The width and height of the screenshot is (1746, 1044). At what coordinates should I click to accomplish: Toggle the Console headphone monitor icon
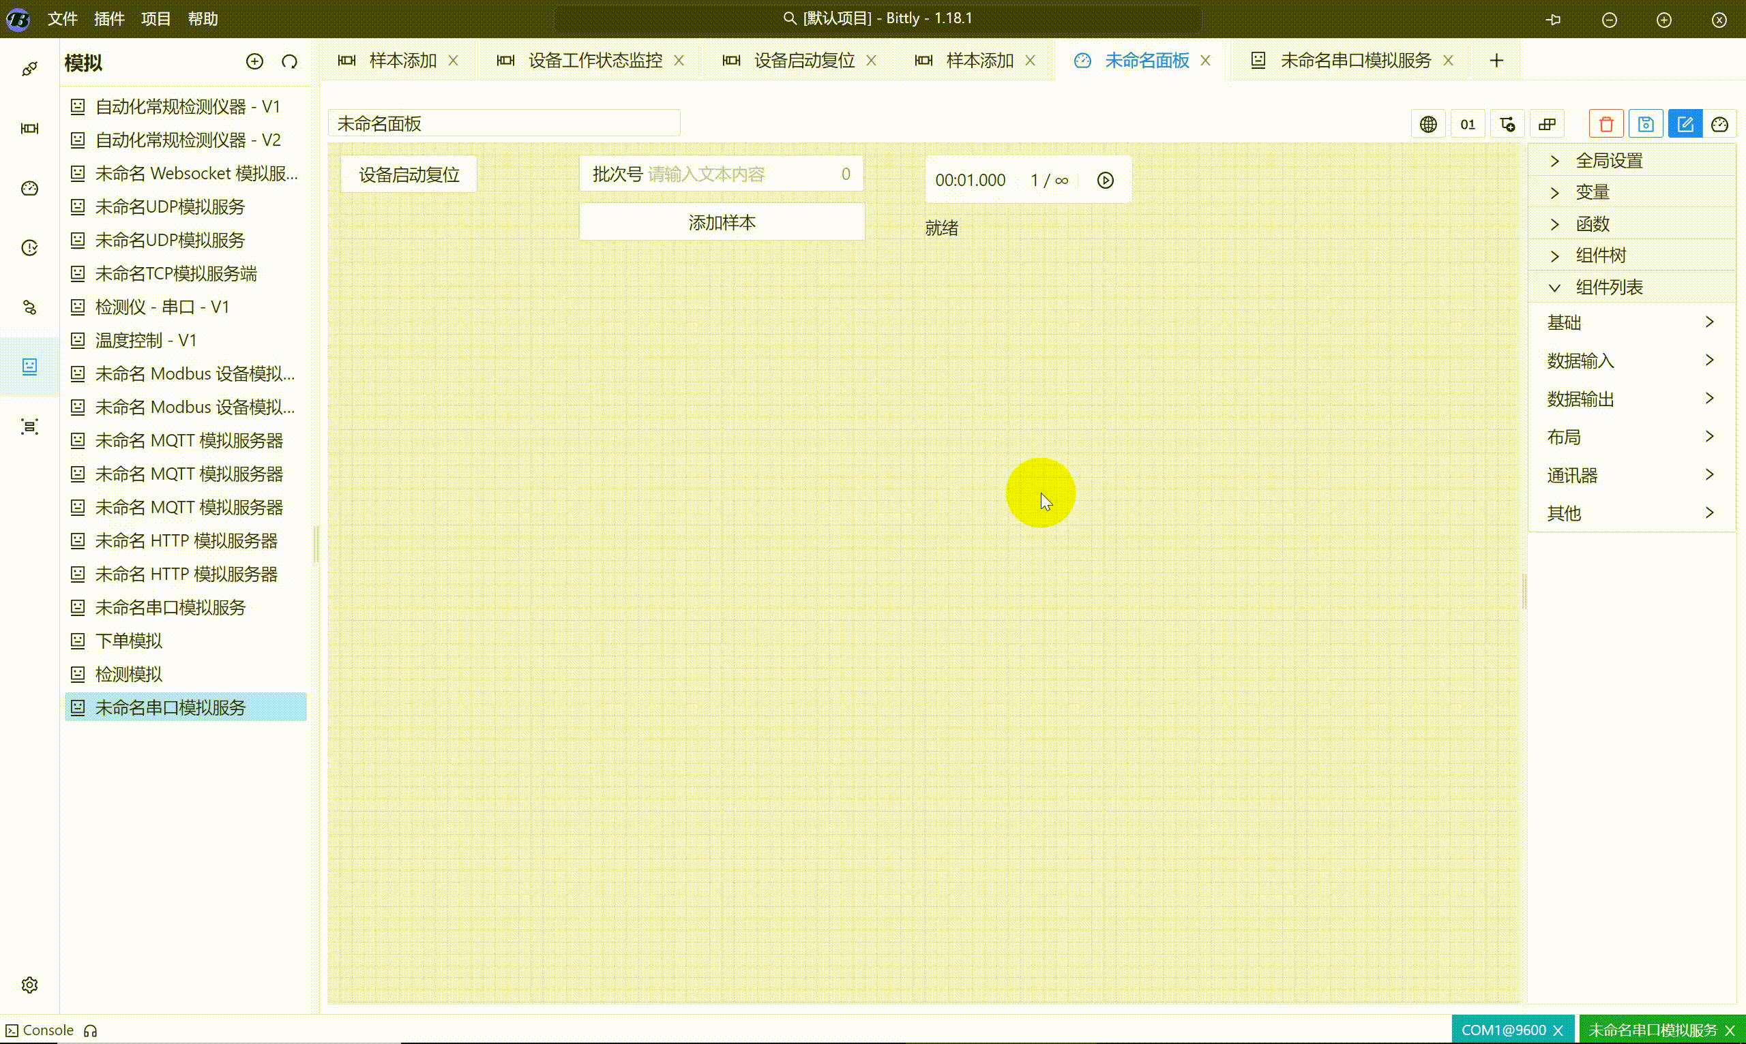[x=90, y=1030]
